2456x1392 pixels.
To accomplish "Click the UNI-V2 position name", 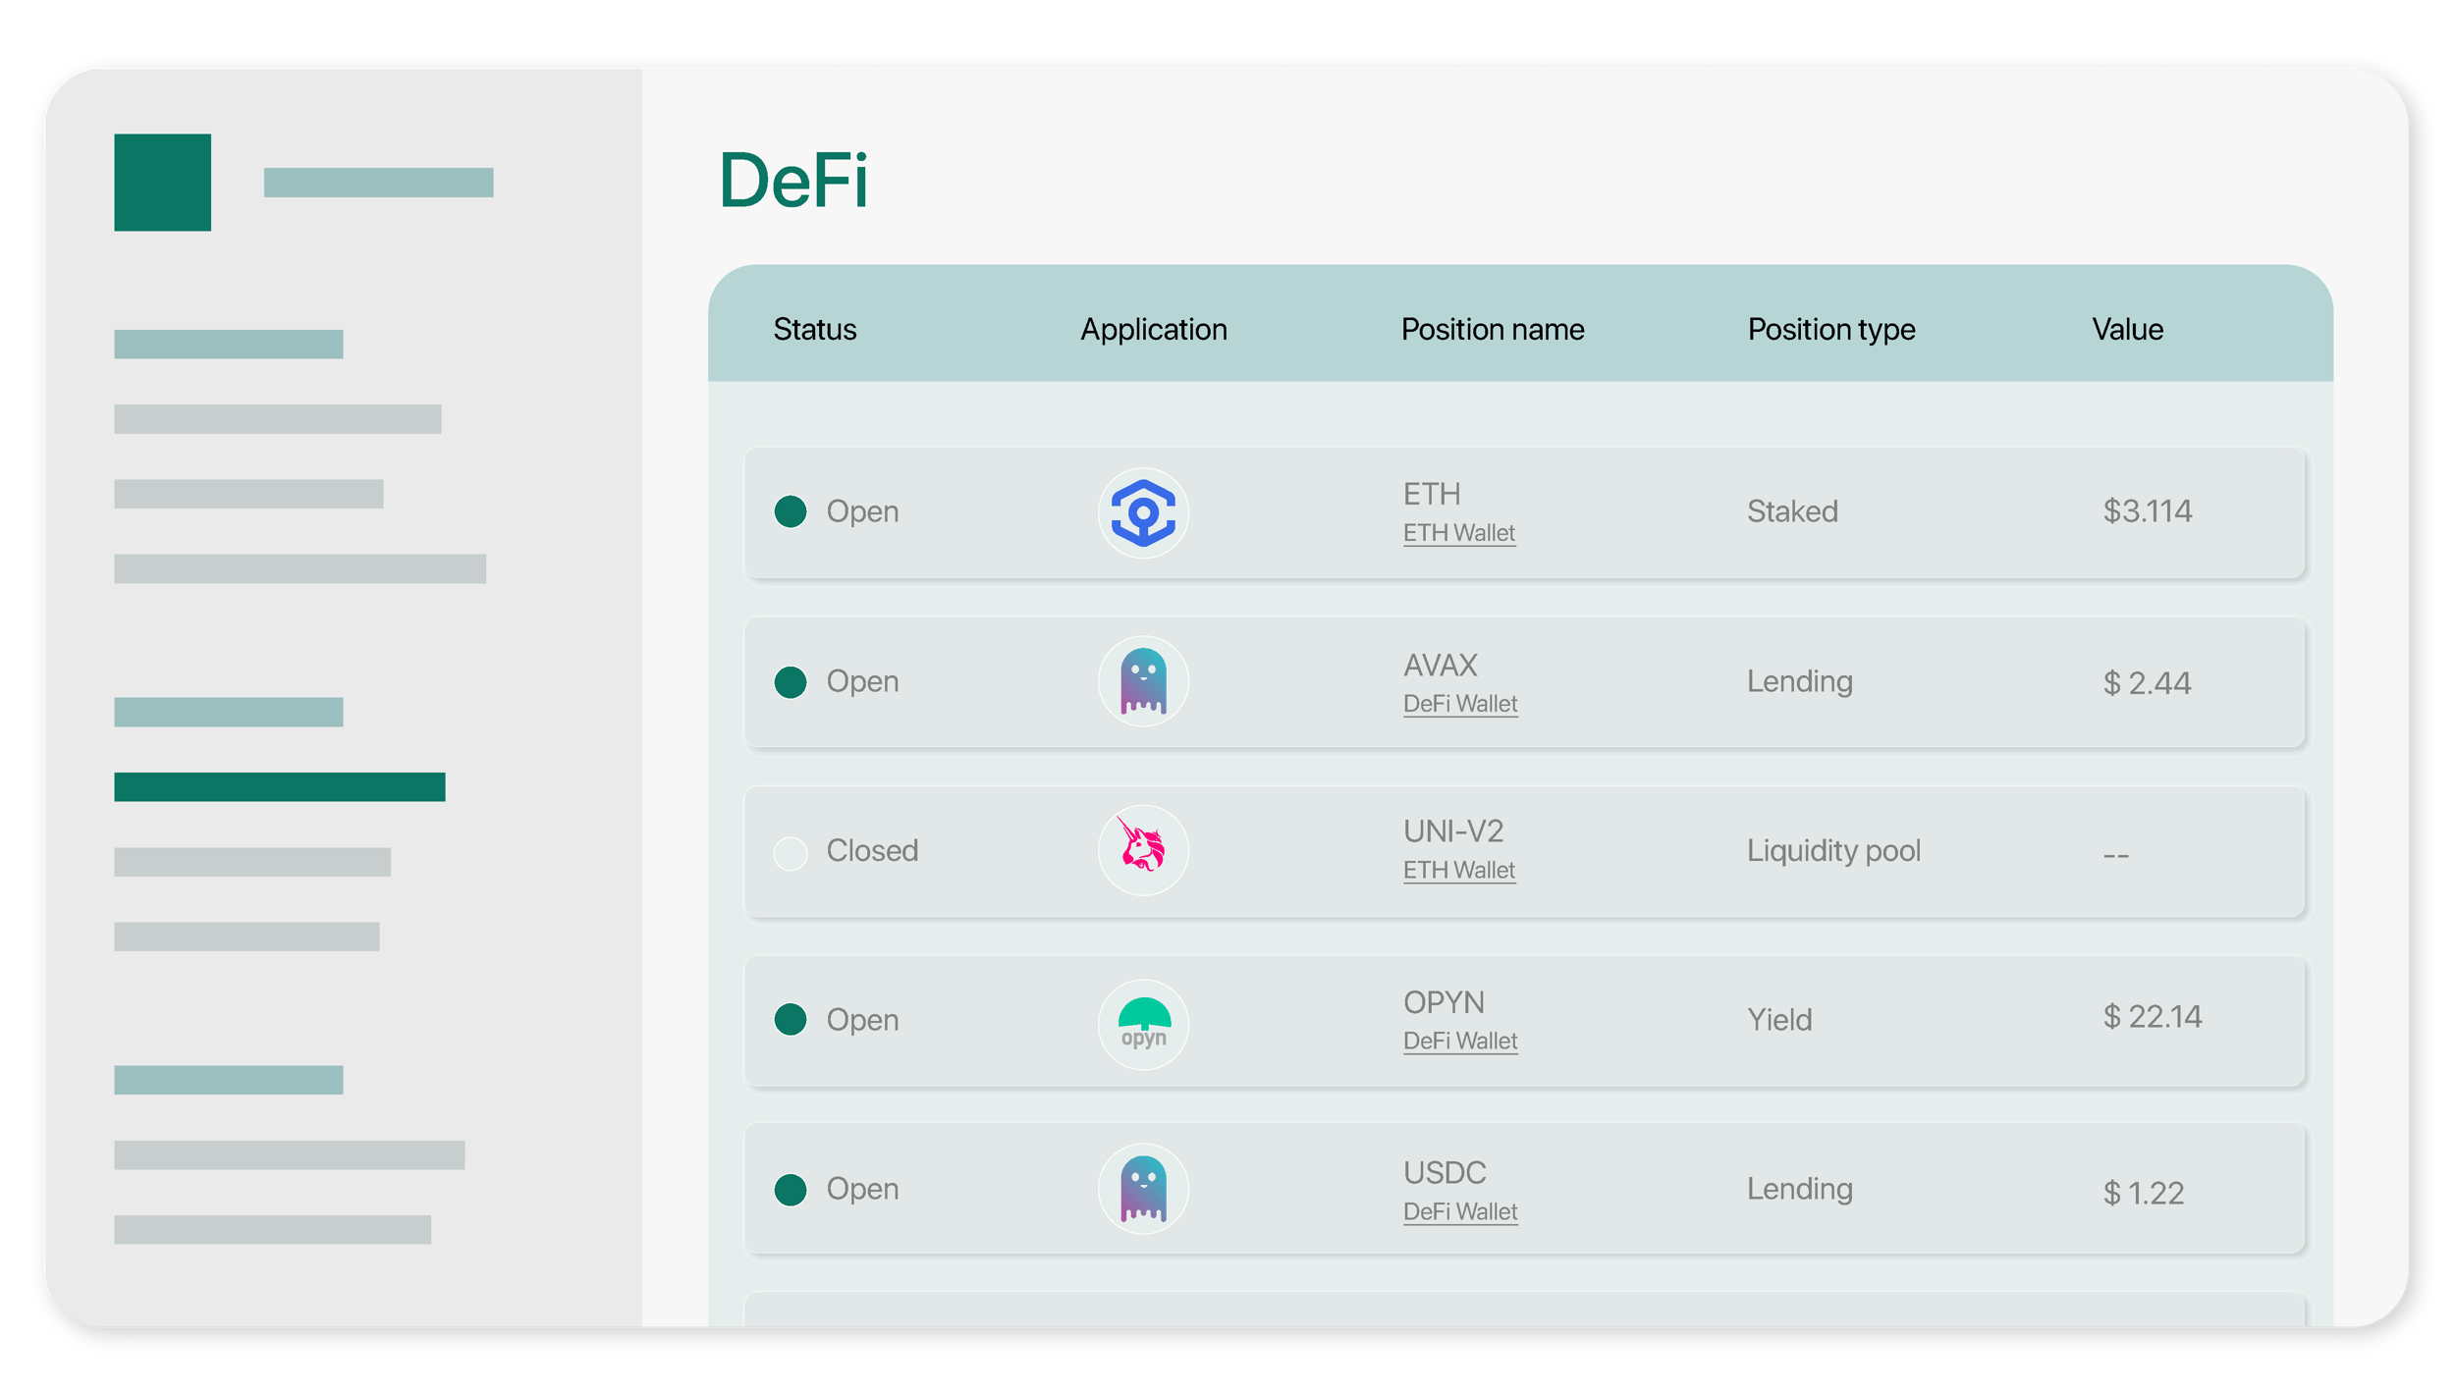I will 1453,831.
